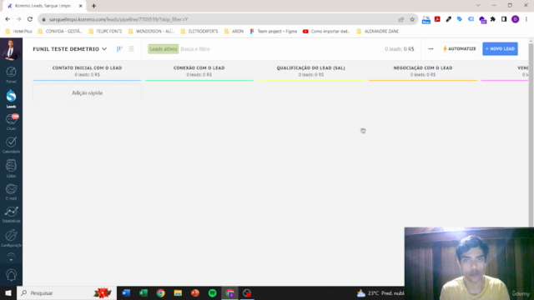Bookmark this page with star icon
Viewport: 534px width, 300px height.
click(412, 19)
